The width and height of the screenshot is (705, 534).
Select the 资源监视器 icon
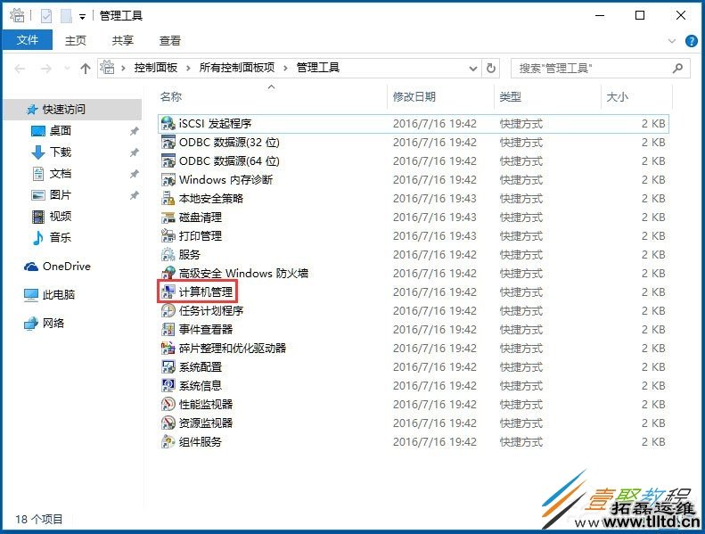168,423
